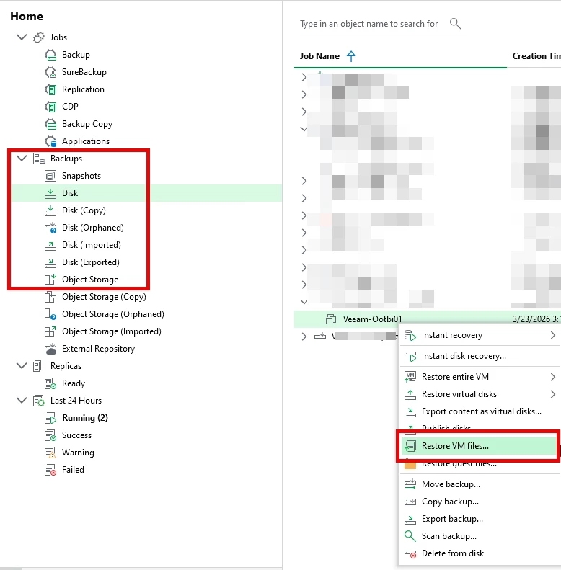Choose Export content as virtual disks
561x570 pixels.
(x=480, y=411)
